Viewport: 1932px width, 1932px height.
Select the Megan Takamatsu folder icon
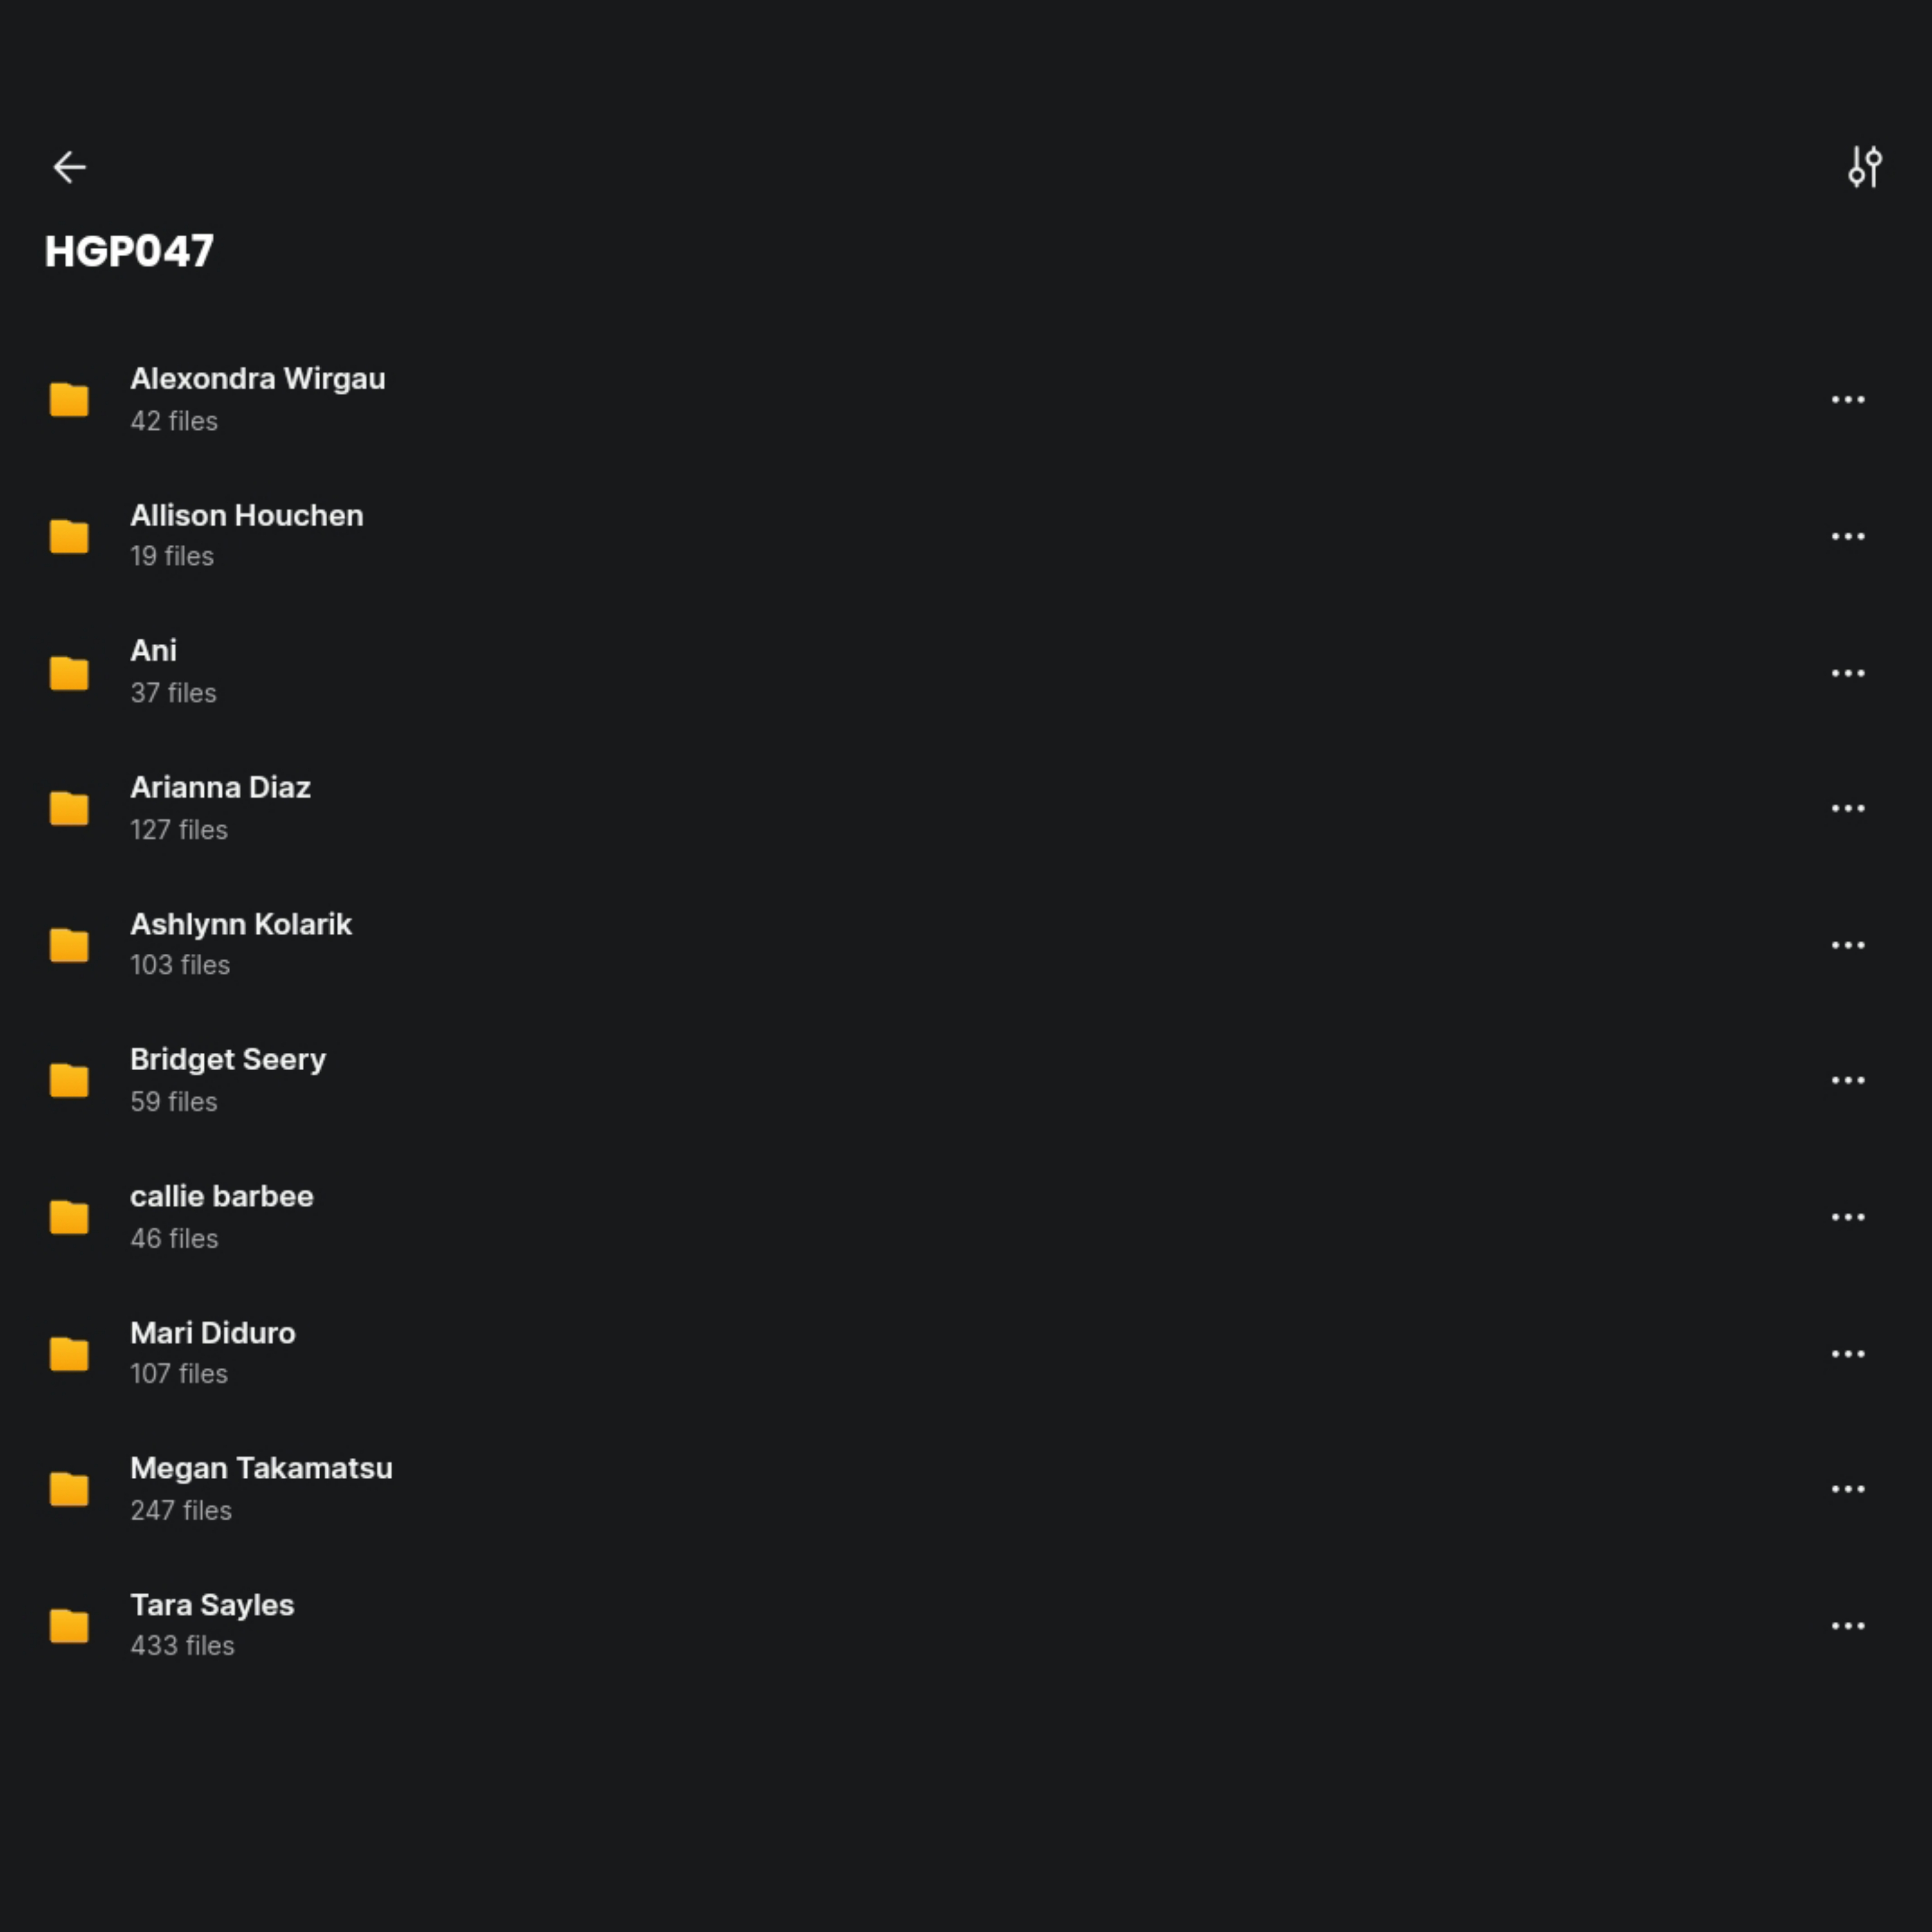pos(69,1489)
